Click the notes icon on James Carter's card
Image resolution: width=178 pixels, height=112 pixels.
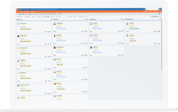(x=50, y=32)
